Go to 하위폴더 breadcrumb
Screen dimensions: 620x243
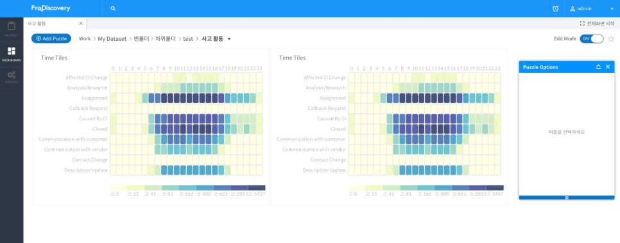pos(166,39)
